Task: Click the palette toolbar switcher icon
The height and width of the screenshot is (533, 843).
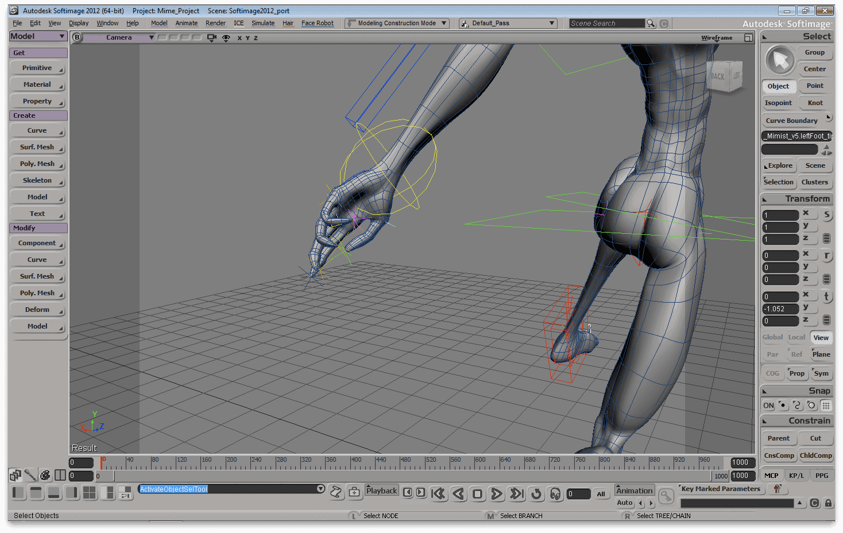Action: click(45, 475)
